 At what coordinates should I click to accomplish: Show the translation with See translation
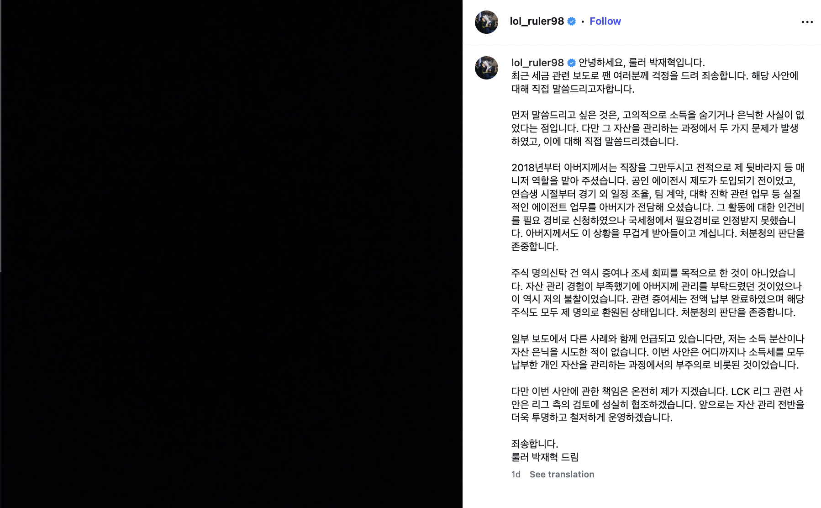coord(562,474)
